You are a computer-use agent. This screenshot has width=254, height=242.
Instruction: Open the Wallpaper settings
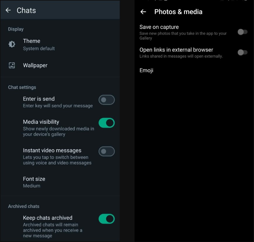[35, 65]
